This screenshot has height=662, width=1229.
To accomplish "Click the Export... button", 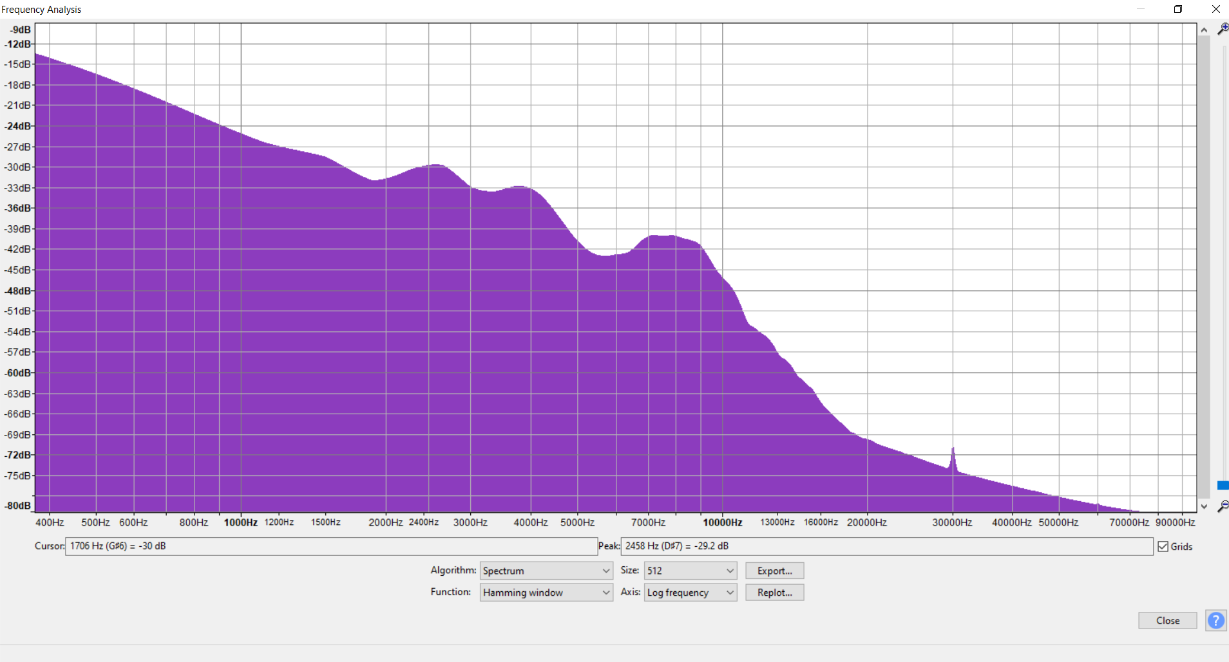I will click(x=775, y=571).
